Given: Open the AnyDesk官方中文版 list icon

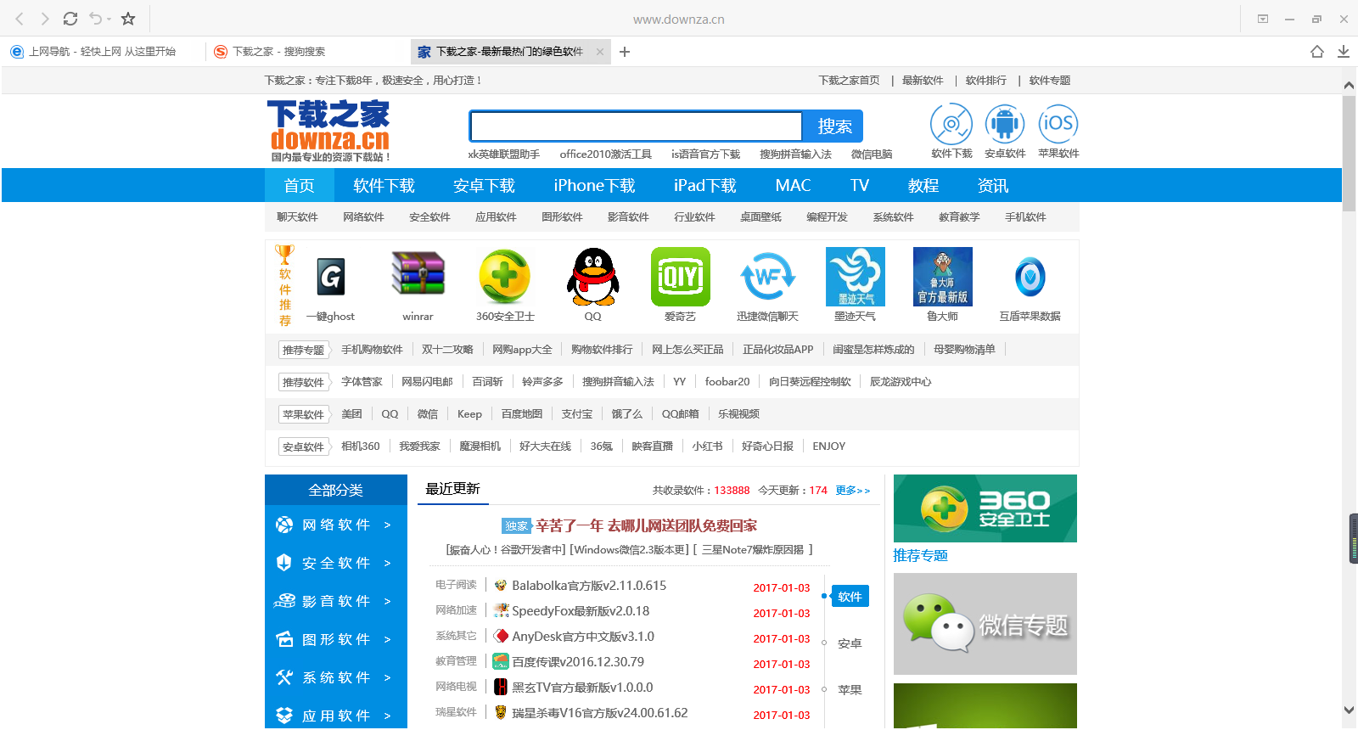Looking at the screenshot, I should pos(501,637).
